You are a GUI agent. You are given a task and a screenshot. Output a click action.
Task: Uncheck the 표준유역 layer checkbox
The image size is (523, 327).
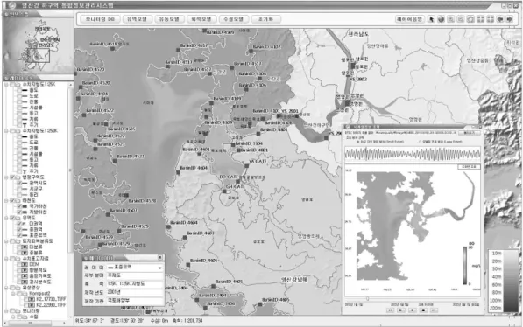click(19, 235)
